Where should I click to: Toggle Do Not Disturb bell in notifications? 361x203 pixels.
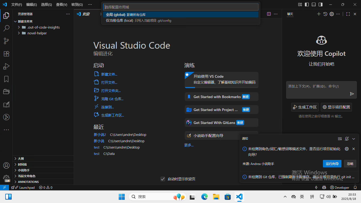click(x=347, y=139)
